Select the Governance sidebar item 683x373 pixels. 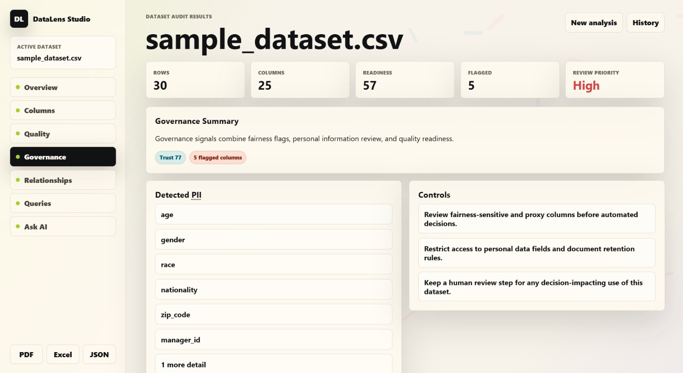click(63, 157)
